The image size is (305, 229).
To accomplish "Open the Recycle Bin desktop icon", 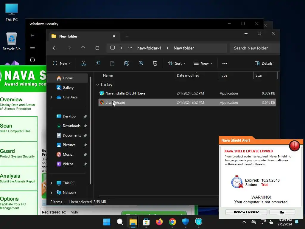I will (12, 41).
